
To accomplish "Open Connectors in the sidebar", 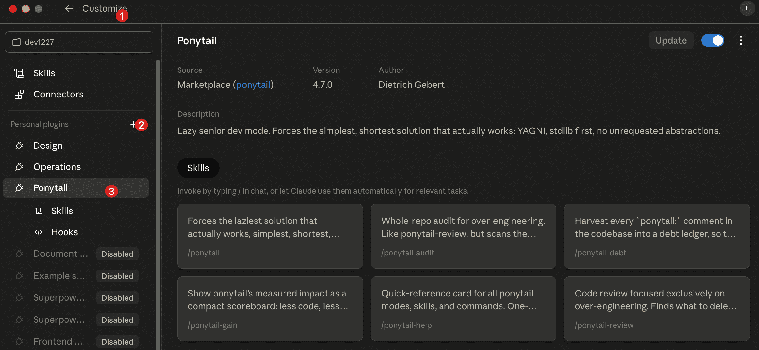I will (76, 94).
